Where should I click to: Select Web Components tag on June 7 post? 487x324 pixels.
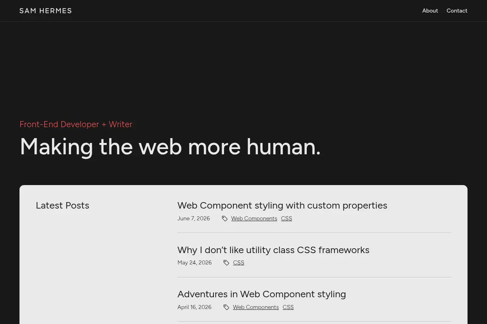[254, 218]
